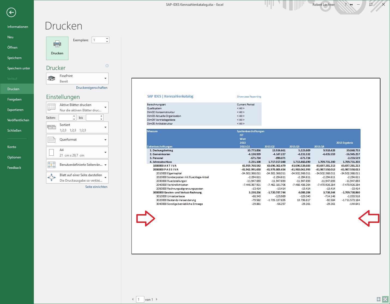Open Druckereigenschaften link

tap(92, 87)
